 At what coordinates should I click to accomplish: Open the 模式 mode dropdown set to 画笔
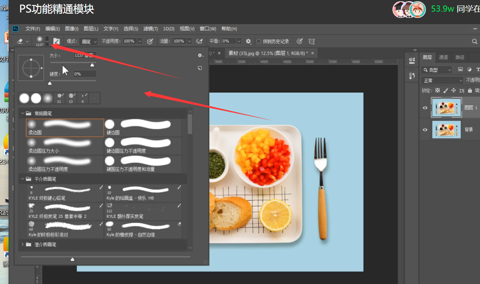point(88,41)
